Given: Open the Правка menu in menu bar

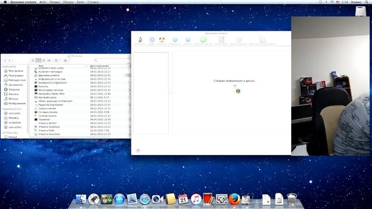Looking at the screenshot, I should pos(55,2).
